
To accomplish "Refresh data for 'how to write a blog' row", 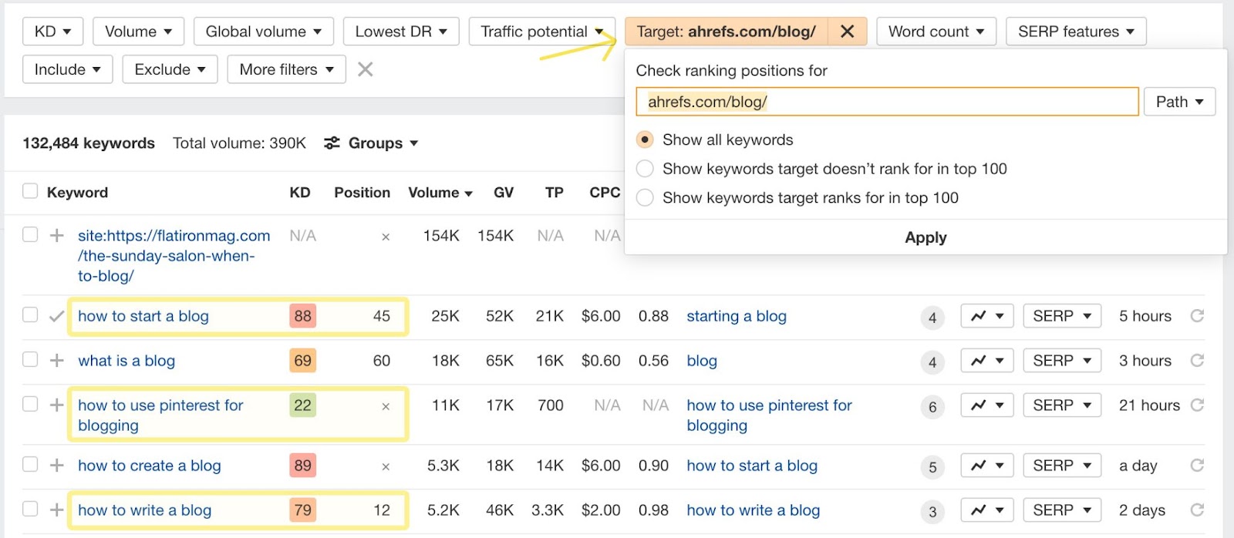I will click(1197, 510).
